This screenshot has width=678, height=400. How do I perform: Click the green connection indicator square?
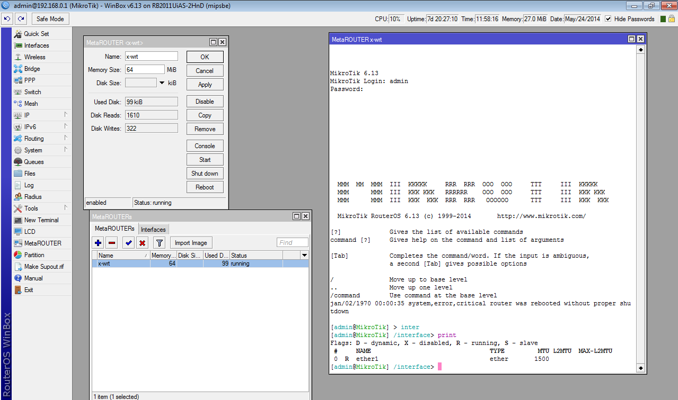tap(662, 19)
